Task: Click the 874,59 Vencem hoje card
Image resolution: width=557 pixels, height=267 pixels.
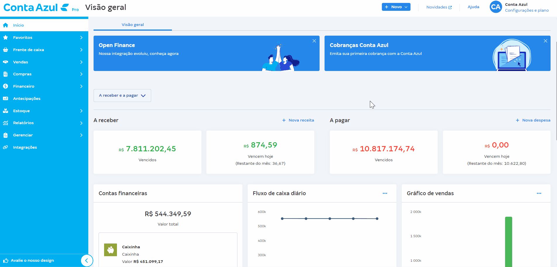Action: pos(260,152)
